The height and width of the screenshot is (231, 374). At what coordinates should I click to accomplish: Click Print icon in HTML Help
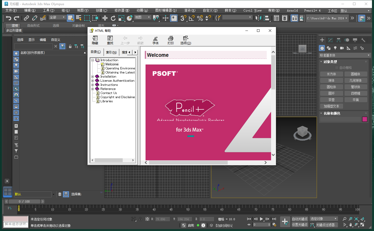[x=171, y=40]
